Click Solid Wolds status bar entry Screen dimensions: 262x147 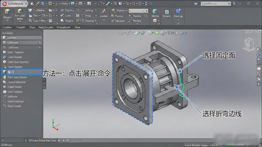click(196, 145)
